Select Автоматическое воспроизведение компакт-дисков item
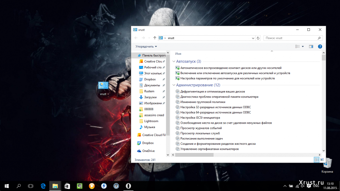Screen dimensions: 340x191 click(228, 68)
